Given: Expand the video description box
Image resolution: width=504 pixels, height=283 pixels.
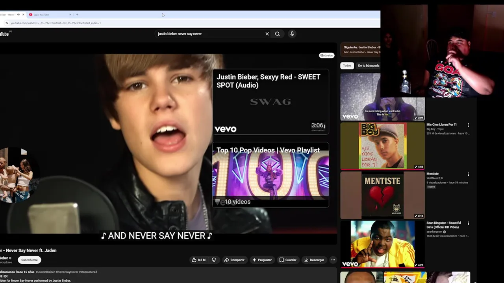Looking at the screenshot, I should click(x=169, y=276).
